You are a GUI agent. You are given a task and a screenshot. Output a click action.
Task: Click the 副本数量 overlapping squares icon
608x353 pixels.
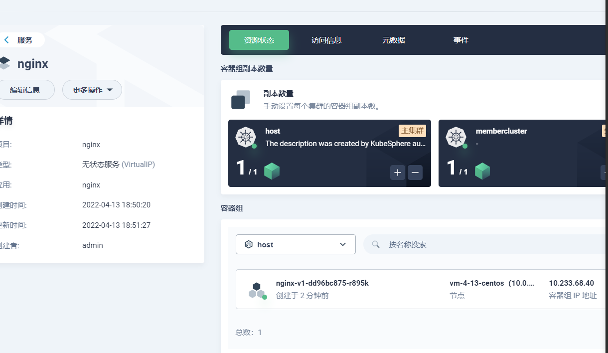[241, 100]
